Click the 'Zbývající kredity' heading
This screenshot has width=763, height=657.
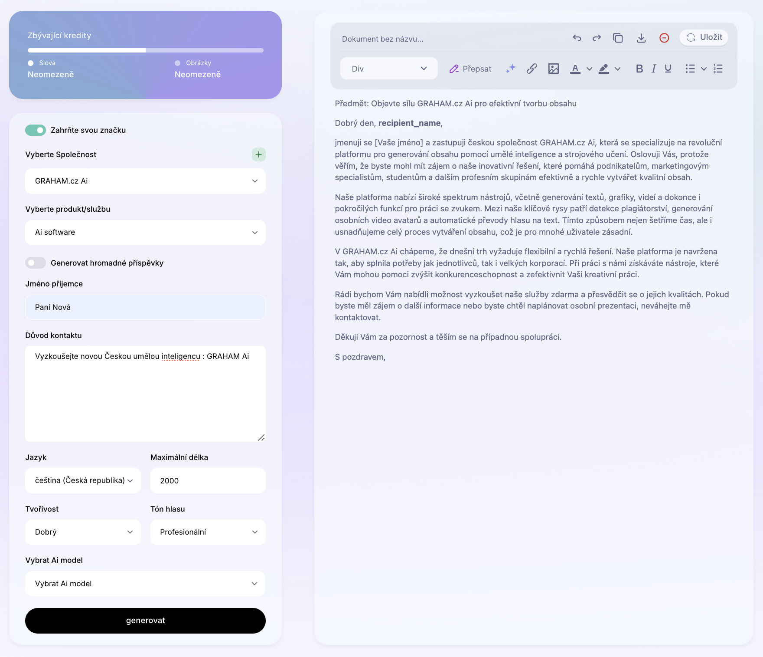point(59,35)
